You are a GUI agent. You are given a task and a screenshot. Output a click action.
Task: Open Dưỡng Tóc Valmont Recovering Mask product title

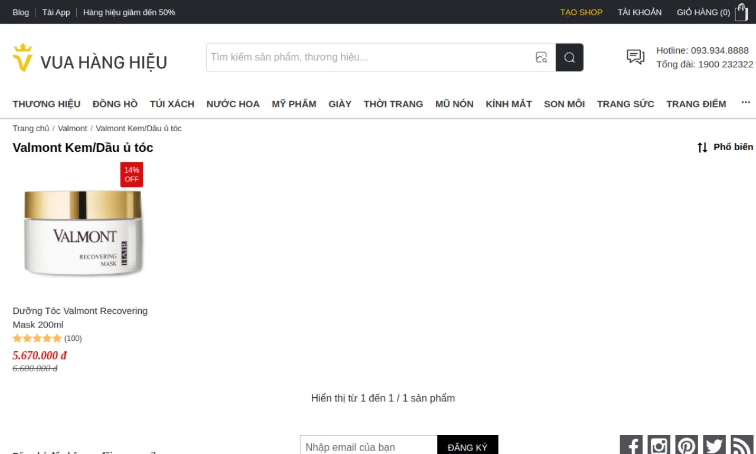[x=80, y=317]
